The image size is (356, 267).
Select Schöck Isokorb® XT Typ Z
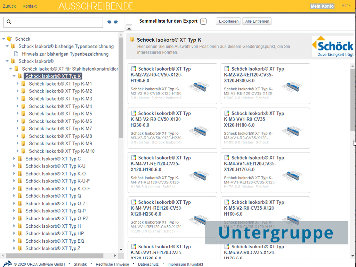tap(53, 248)
